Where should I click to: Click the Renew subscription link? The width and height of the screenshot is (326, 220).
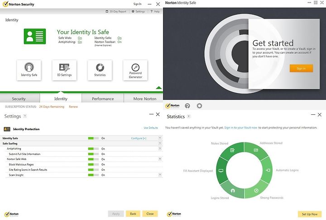coord(73,107)
